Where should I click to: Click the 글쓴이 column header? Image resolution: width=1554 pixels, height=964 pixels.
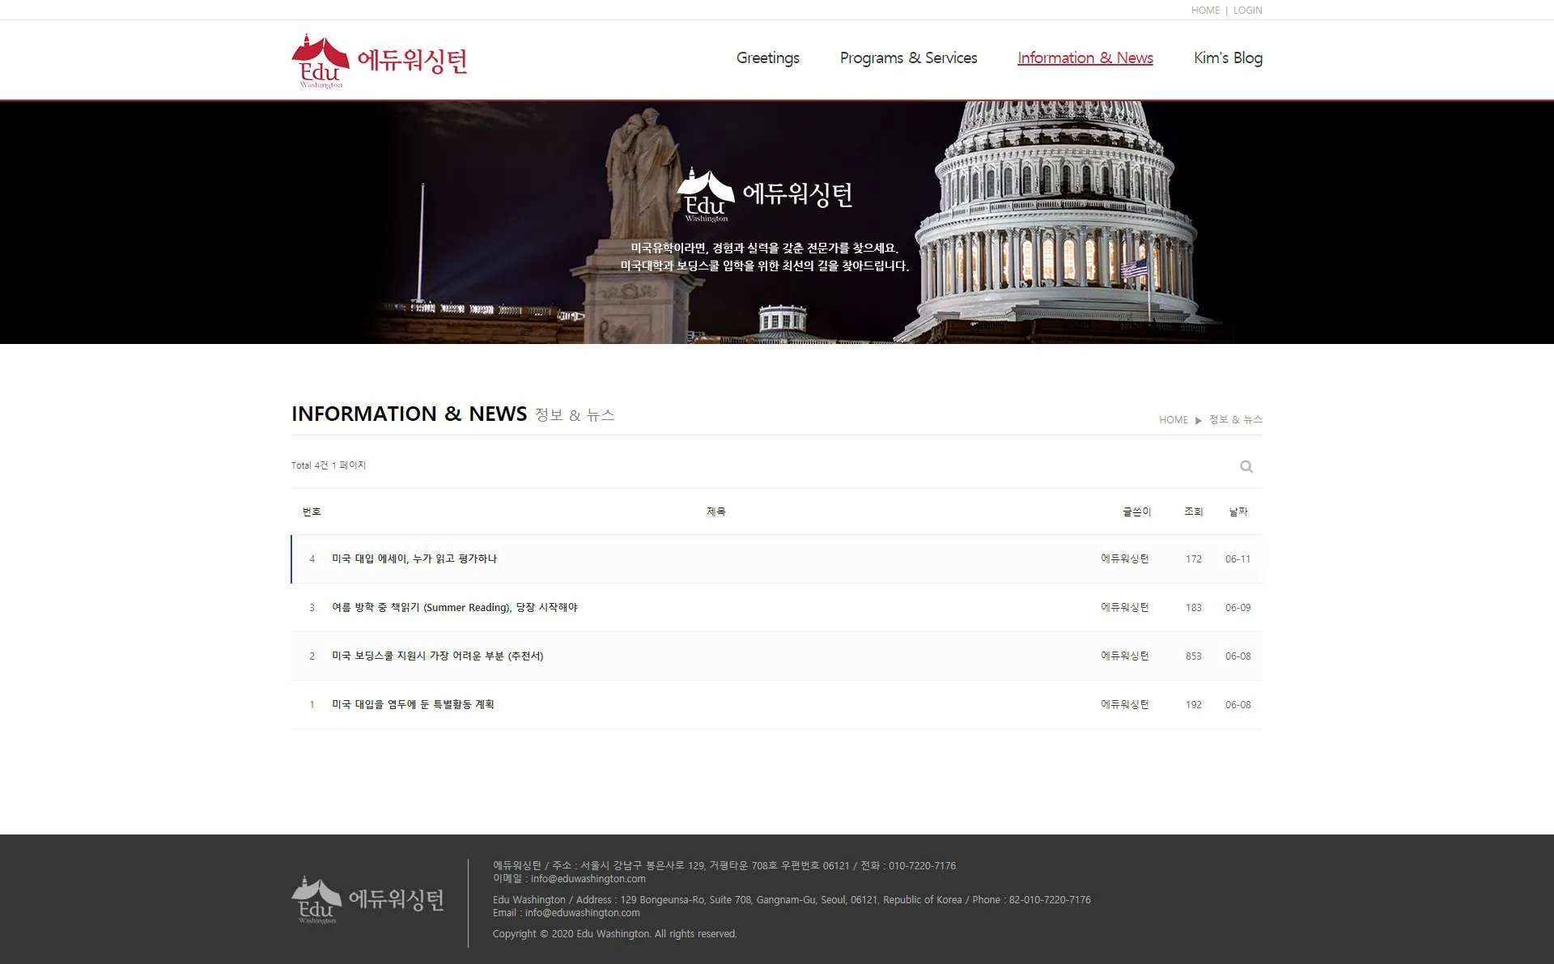(1137, 512)
